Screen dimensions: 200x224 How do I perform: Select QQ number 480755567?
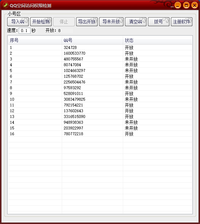[73, 59]
